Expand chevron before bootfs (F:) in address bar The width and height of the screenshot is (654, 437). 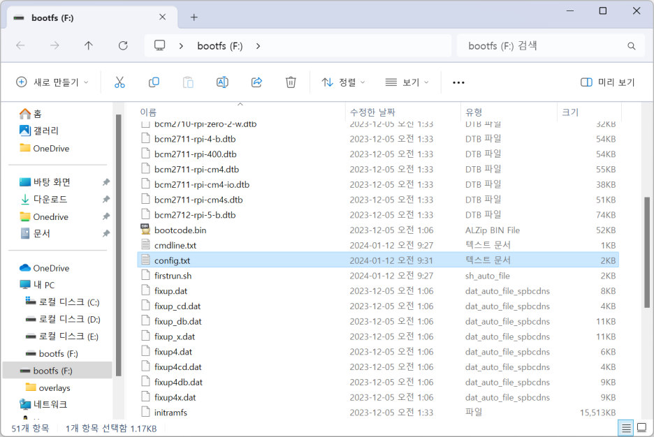point(181,46)
